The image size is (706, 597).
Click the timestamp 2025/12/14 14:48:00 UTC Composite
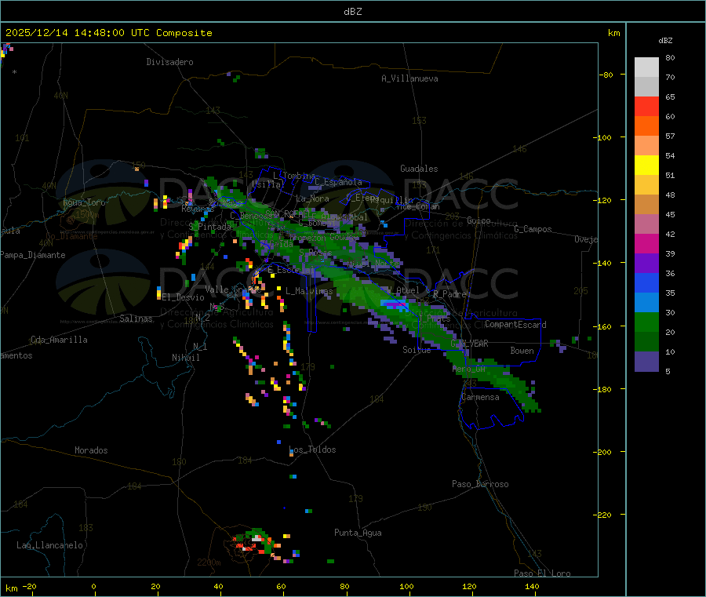click(x=108, y=33)
